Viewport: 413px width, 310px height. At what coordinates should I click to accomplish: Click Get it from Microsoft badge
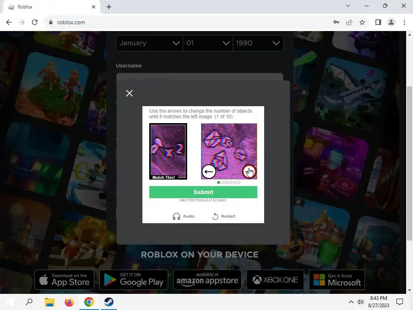pyautogui.click(x=337, y=280)
